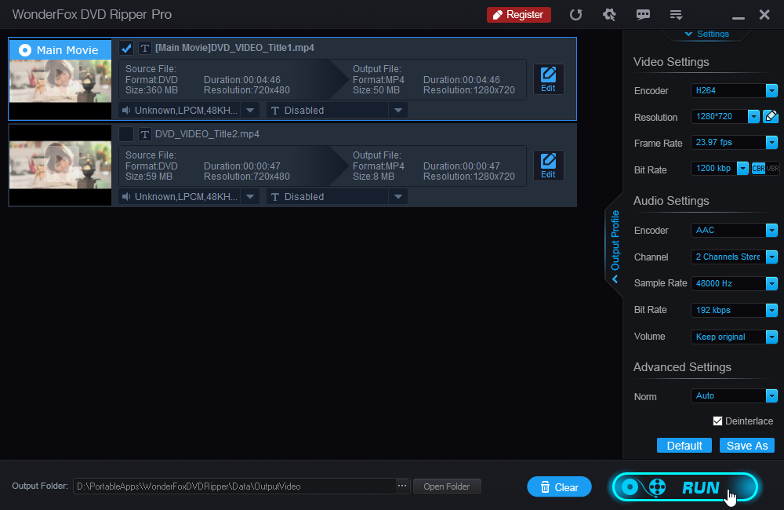
Task: Click the Open Folder button
Action: click(447, 486)
